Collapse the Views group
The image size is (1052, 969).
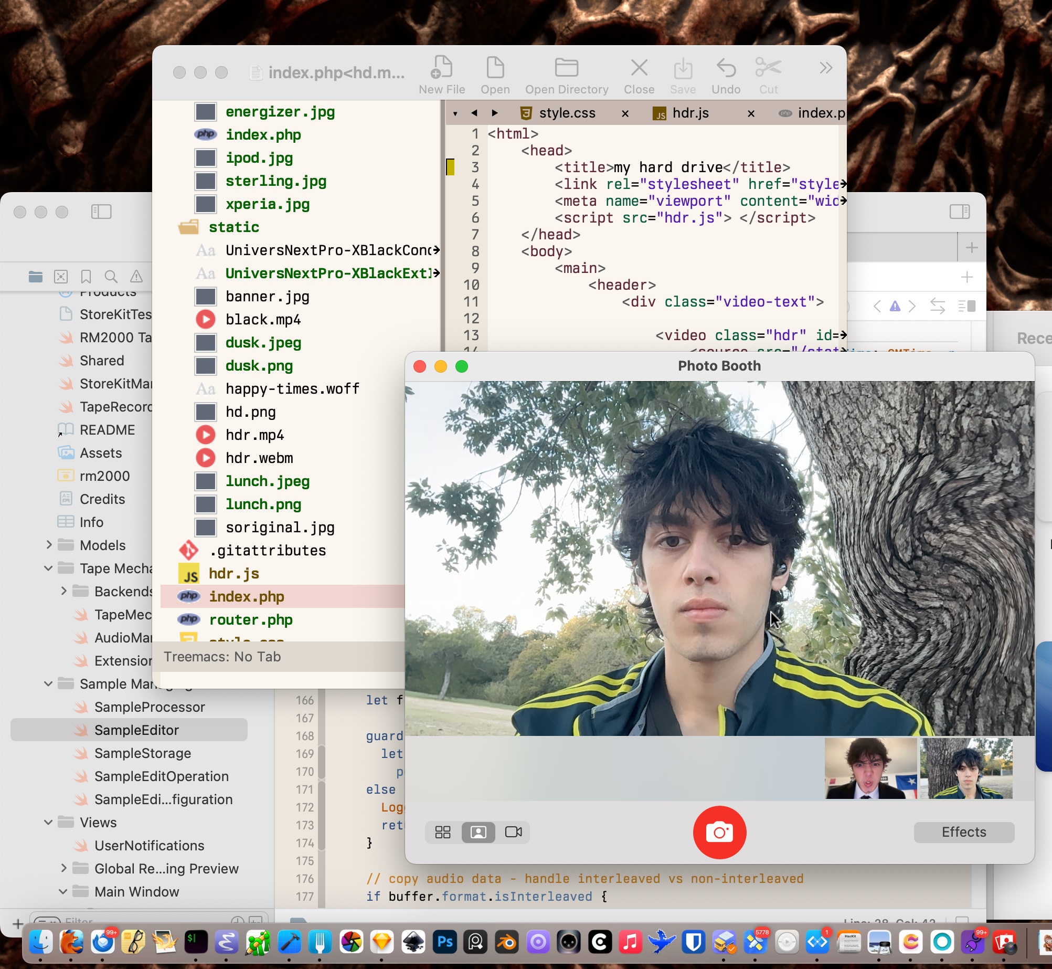point(48,822)
